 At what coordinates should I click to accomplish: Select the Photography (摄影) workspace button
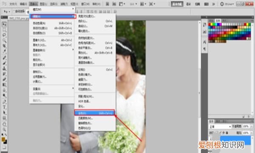(206, 4)
